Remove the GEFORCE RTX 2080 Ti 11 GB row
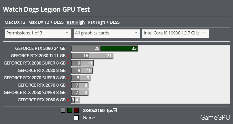 coord(68,56)
